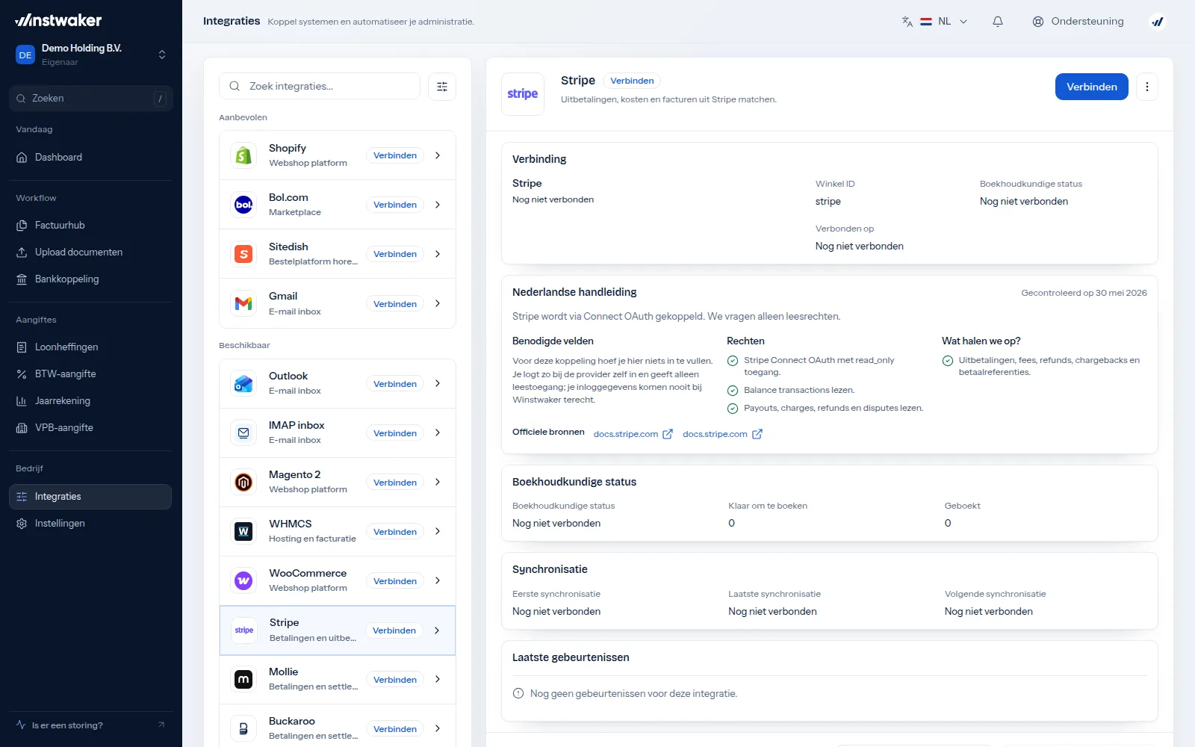Click the large Stripe logo in detail header
The width and height of the screenshot is (1195, 747).
[x=523, y=94]
